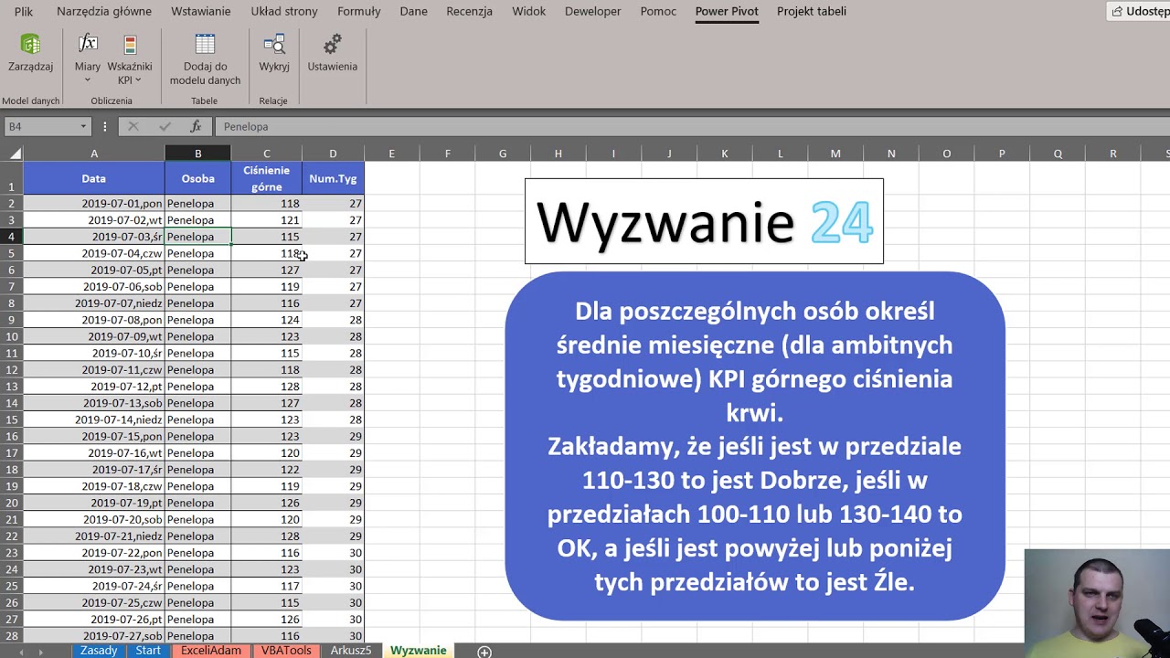The width and height of the screenshot is (1170, 658).
Task: Click the Wykryj relations button
Action: [274, 53]
